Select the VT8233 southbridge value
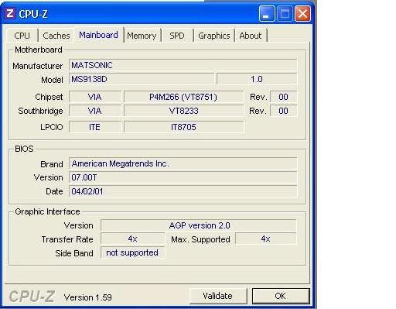The width and height of the screenshot is (396, 309). coord(183,111)
